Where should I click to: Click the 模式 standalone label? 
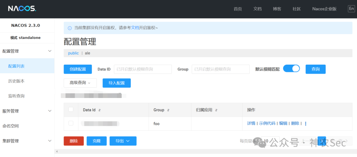(25, 38)
